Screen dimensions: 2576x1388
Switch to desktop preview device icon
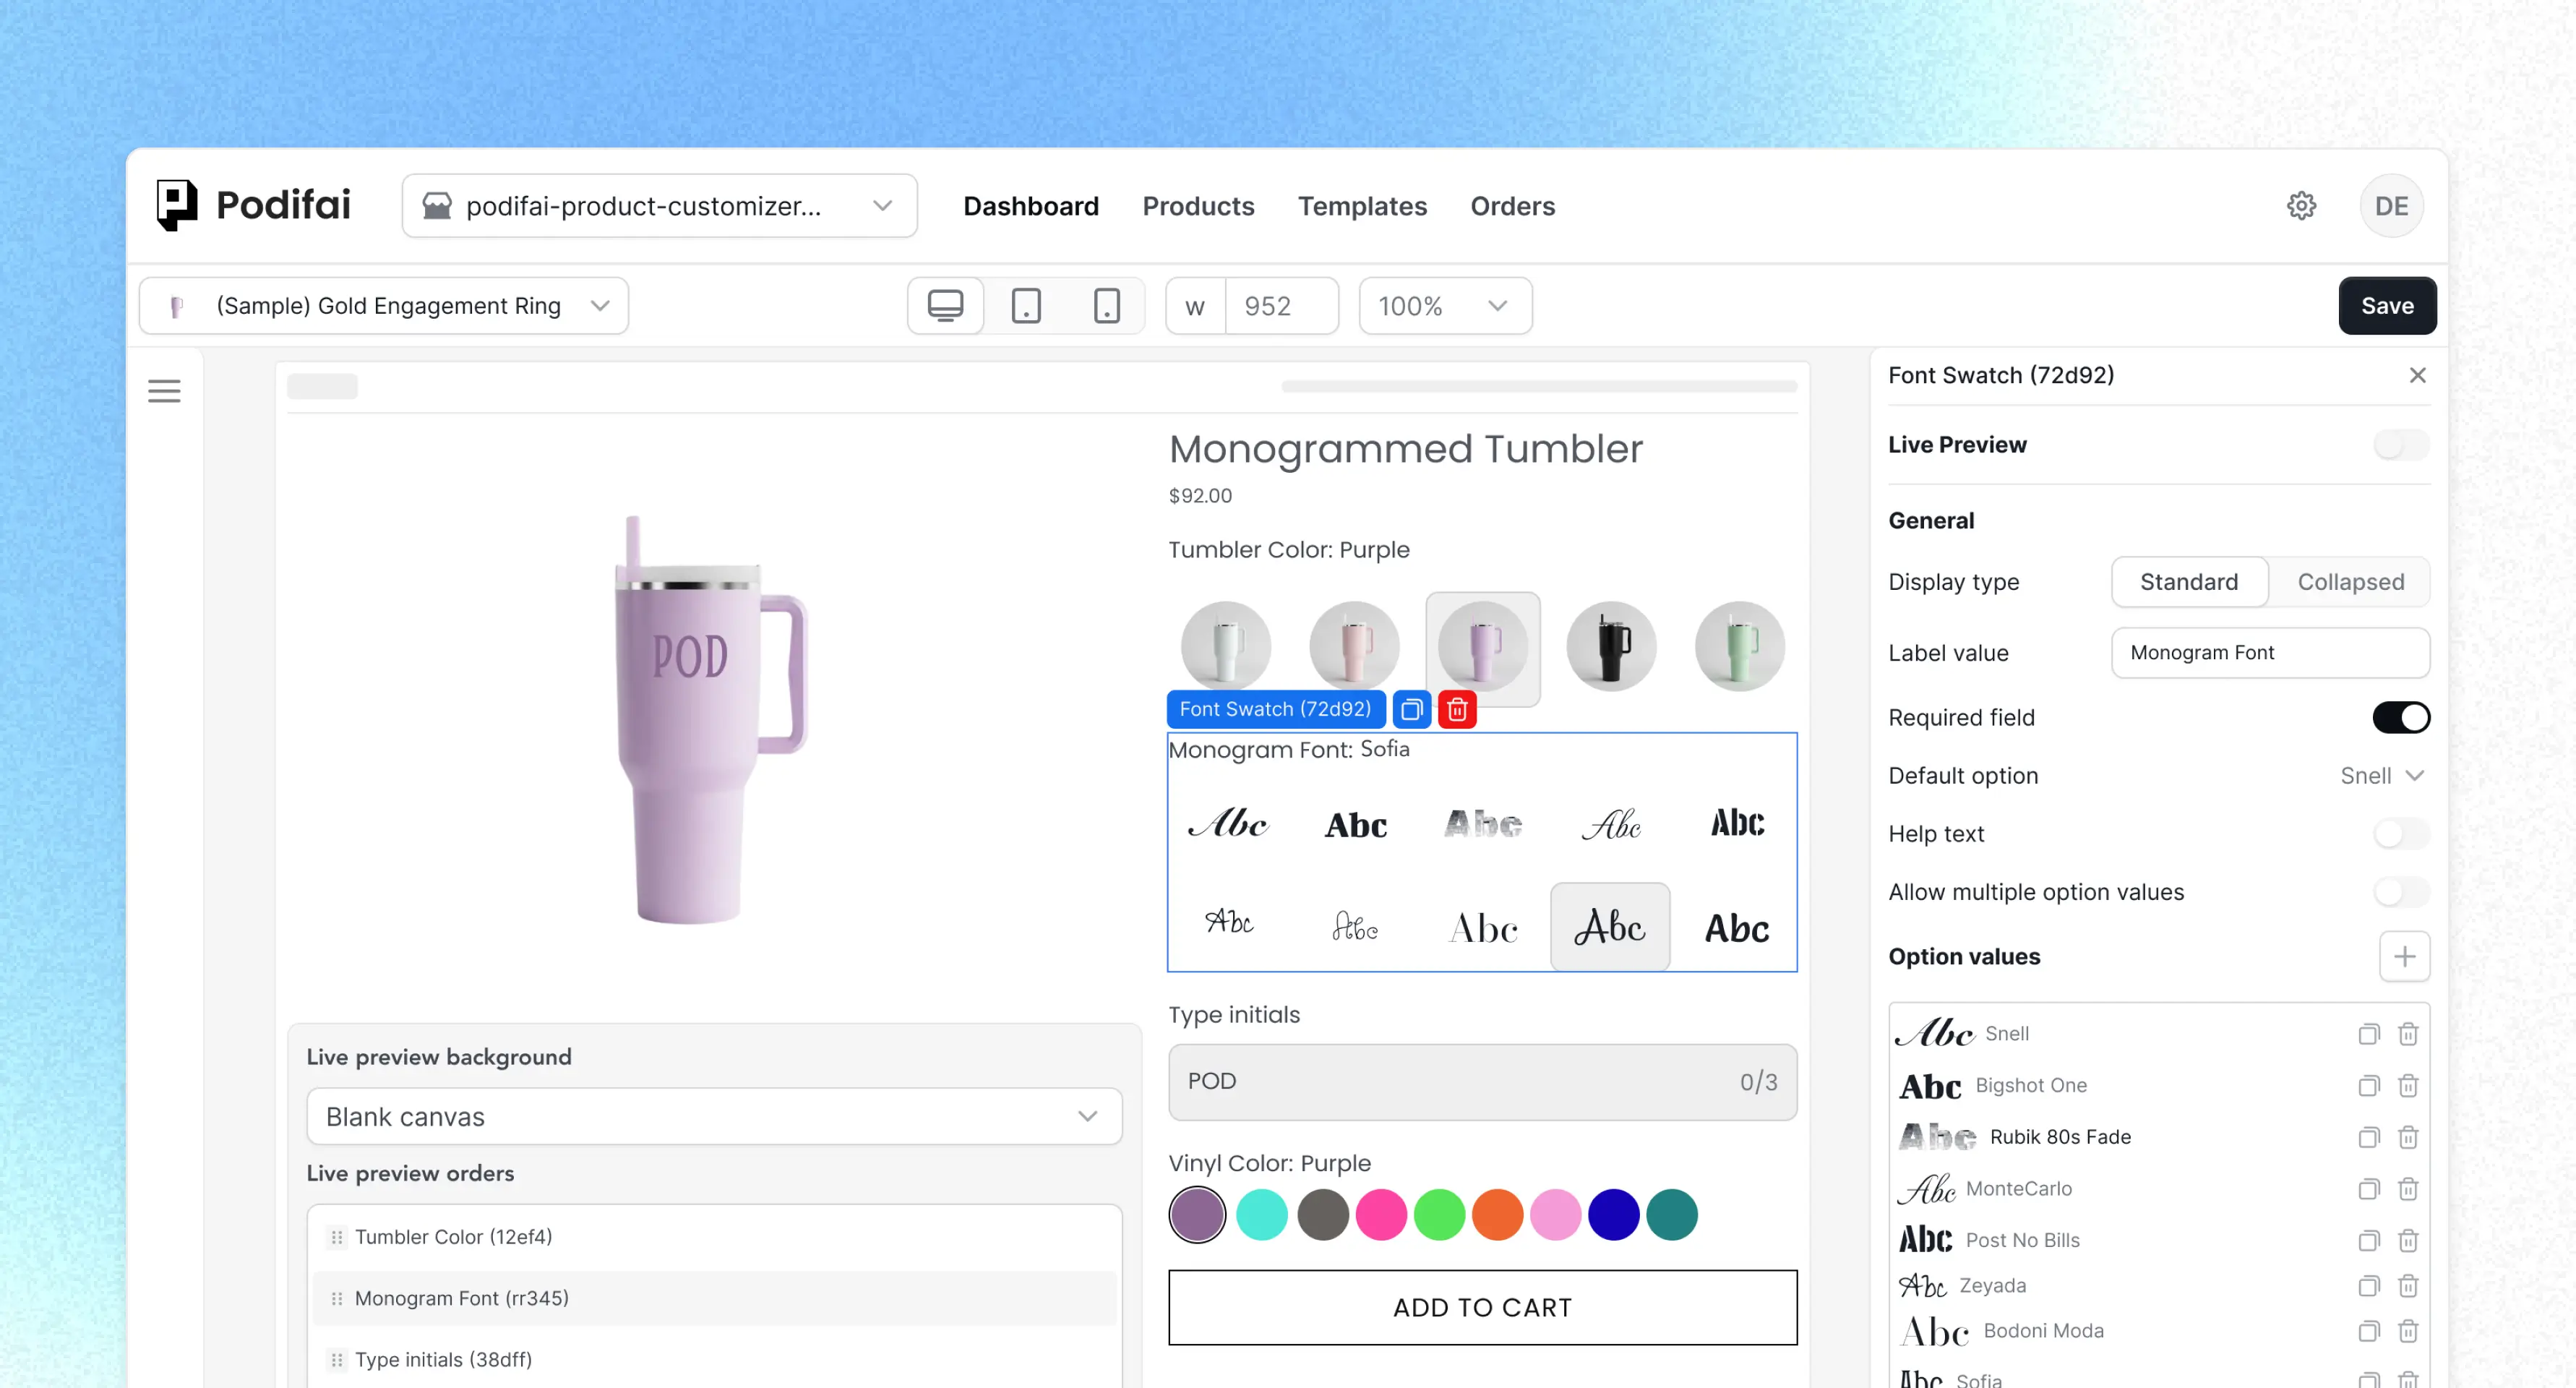coord(945,306)
